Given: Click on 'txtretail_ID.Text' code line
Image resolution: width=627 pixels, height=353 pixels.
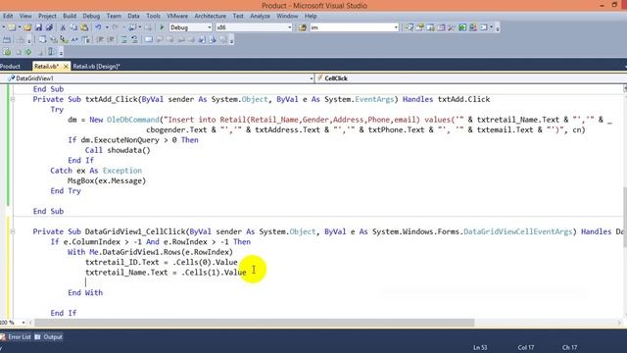Looking at the screenshot, I should coord(162,262).
